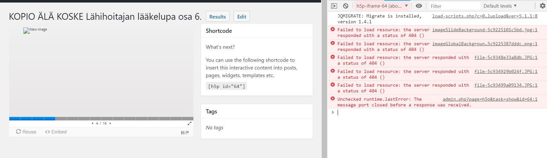Toggle fullscreen on the H5P presentation
The width and height of the screenshot is (547, 158).
point(189,123)
